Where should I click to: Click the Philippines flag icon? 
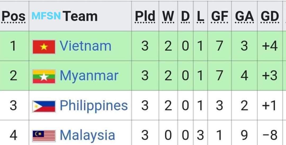point(44,106)
